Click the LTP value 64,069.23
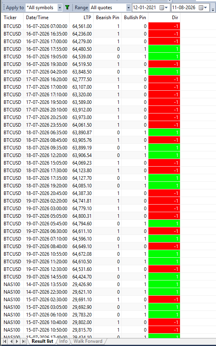Screen dimensions: 216x346 [x=82, y=163]
